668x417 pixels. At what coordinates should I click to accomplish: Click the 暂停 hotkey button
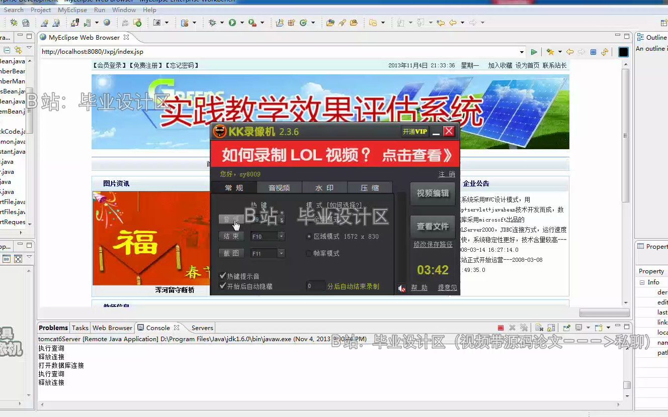(231, 219)
